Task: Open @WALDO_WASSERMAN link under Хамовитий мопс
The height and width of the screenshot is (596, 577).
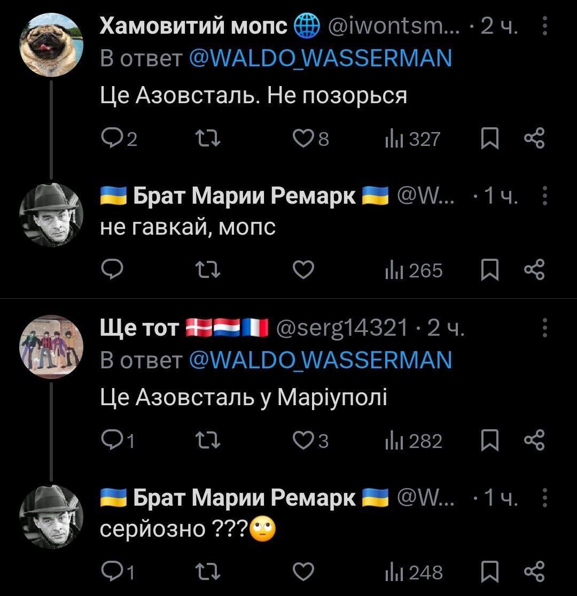Action: click(x=320, y=58)
